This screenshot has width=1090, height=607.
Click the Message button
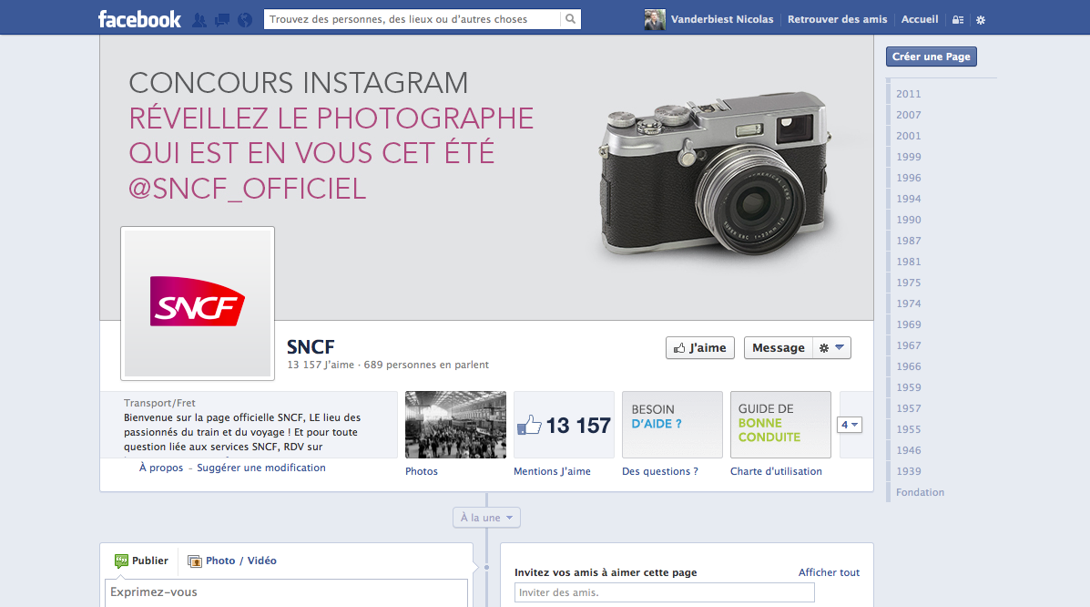[778, 347]
